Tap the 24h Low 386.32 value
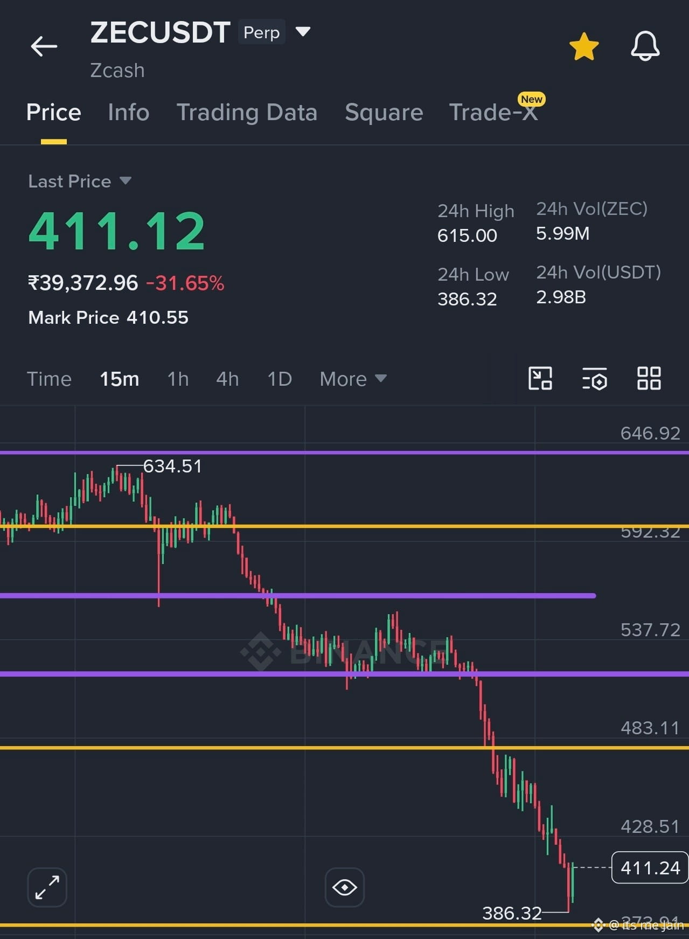 (x=467, y=299)
